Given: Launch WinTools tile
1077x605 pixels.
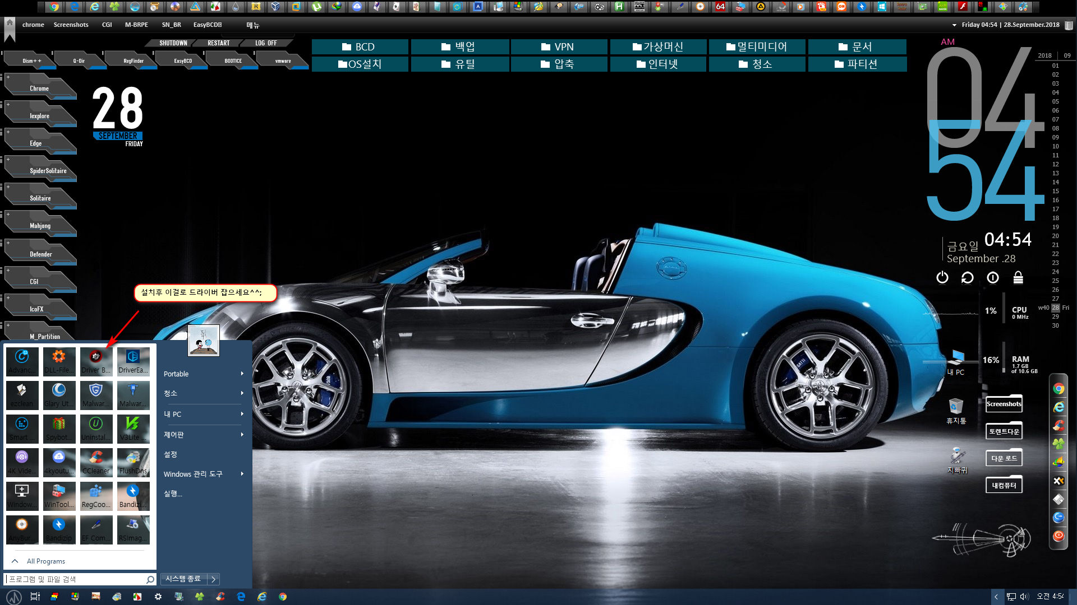Looking at the screenshot, I should (x=59, y=496).
